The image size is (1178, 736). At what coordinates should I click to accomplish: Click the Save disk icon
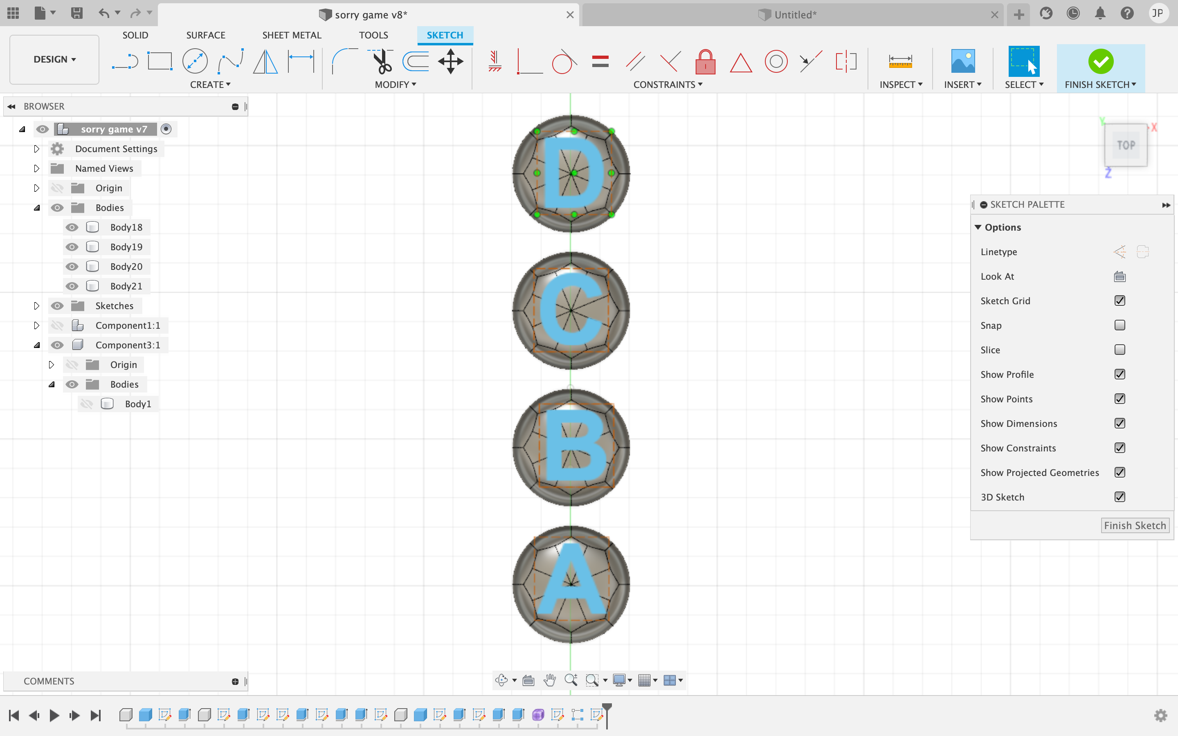[76, 13]
